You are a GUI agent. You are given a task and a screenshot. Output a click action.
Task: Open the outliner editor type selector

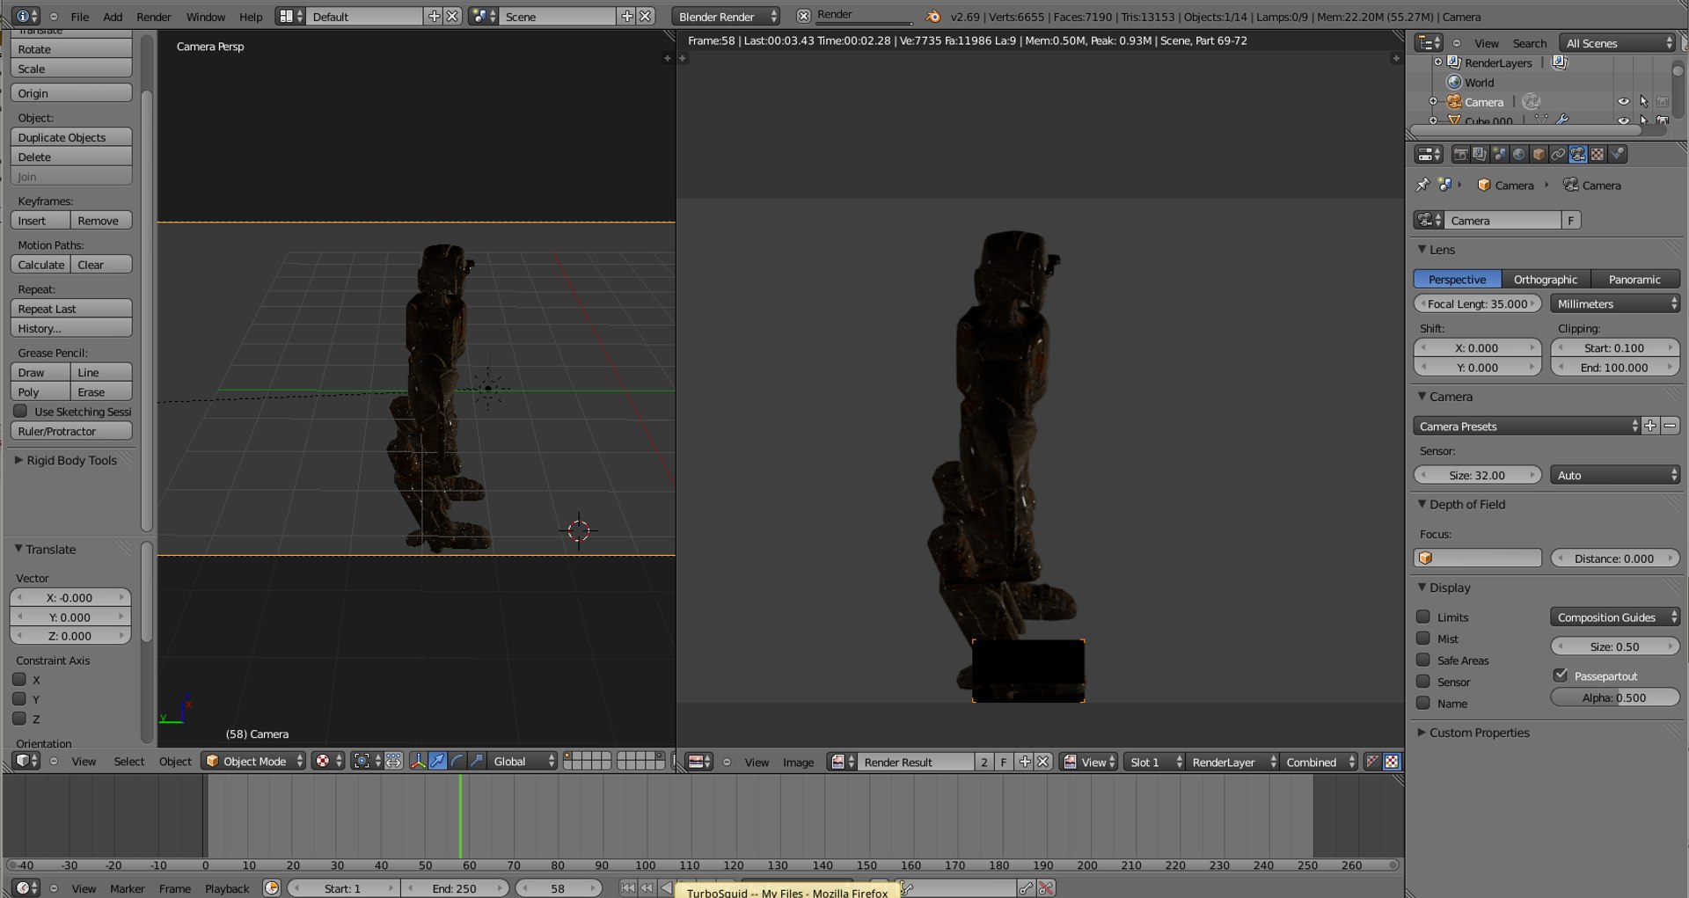(1429, 43)
